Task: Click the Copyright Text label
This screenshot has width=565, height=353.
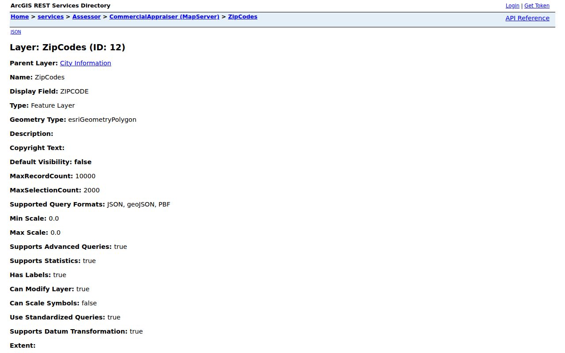Action: point(37,148)
